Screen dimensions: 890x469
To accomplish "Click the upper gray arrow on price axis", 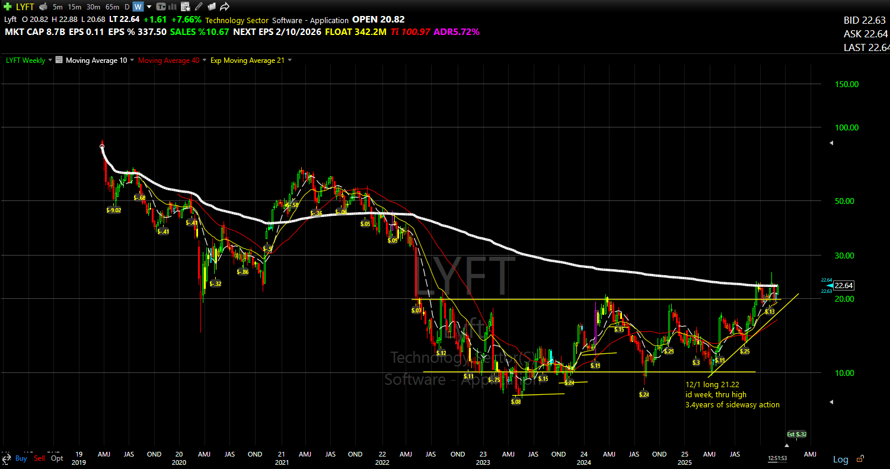I will click(x=831, y=143).
